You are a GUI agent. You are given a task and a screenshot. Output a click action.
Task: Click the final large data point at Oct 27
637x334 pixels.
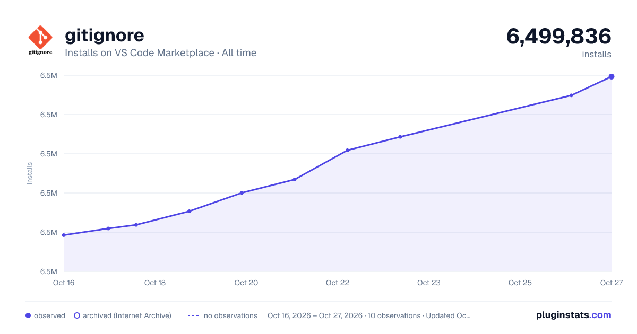coord(612,76)
